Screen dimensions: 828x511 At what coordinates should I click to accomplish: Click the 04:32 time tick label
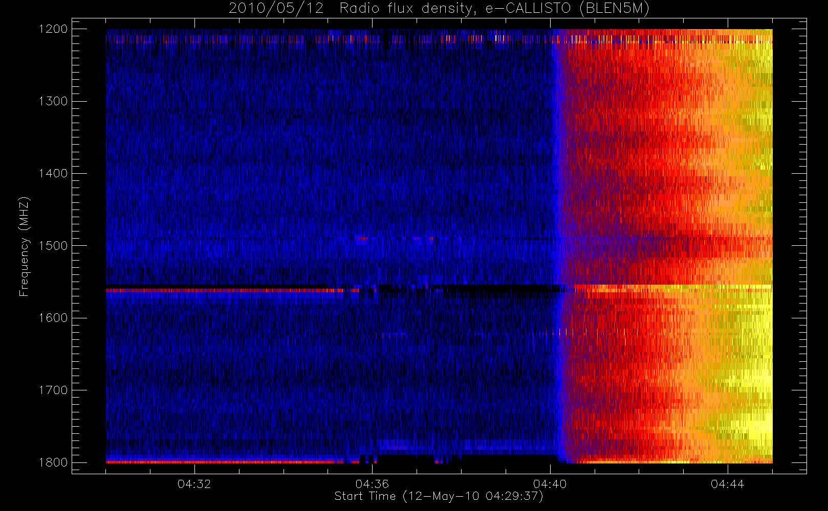[x=194, y=484]
